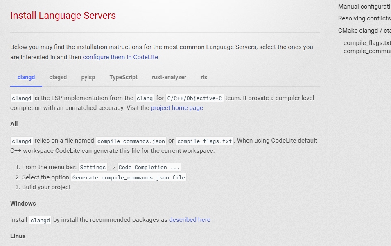
Task: Open the rust-analyzer tab
Action: [x=169, y=77]
